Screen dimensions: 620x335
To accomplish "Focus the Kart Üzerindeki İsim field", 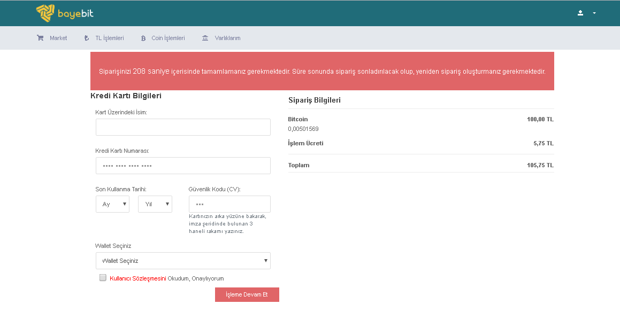I will (x=183, y=127).
